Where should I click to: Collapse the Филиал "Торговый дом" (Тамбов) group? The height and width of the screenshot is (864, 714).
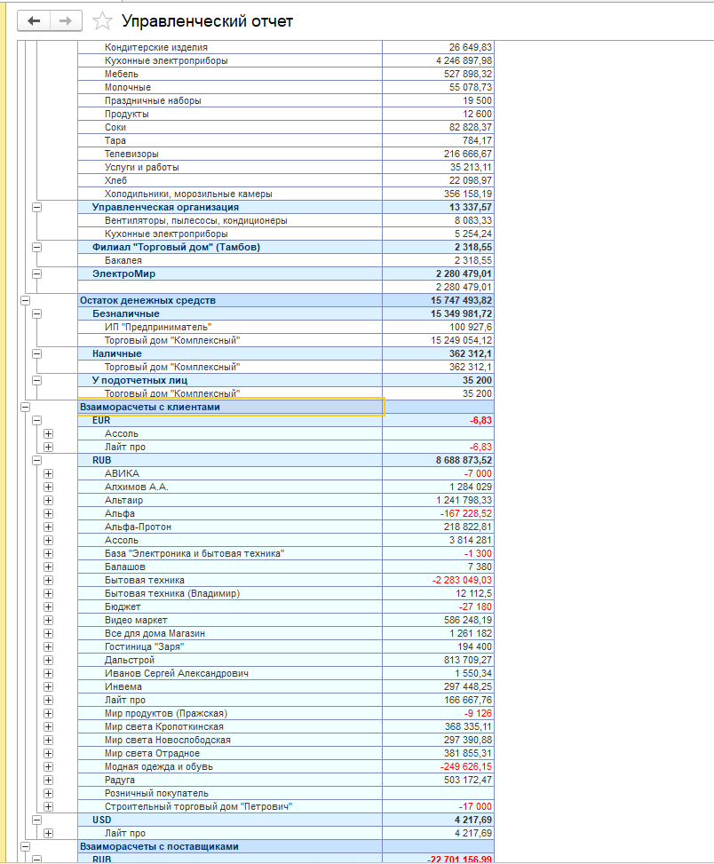pos(37,247)
